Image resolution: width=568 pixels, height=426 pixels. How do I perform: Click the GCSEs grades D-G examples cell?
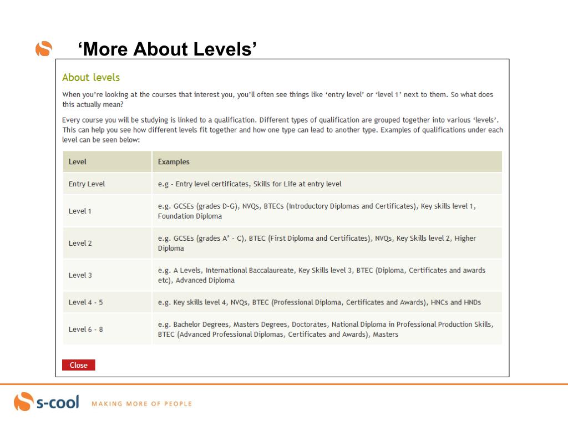click(327, 211)
